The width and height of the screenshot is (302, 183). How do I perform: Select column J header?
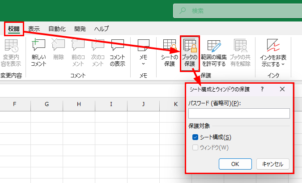[x=143, y=104]
